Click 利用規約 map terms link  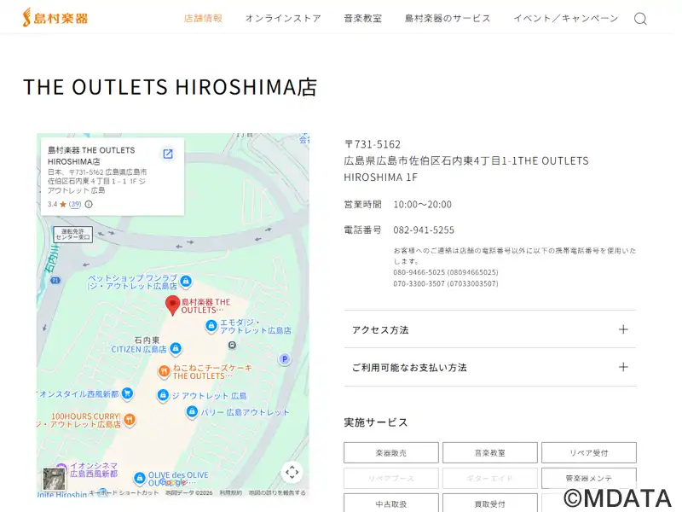click(230, 492)
